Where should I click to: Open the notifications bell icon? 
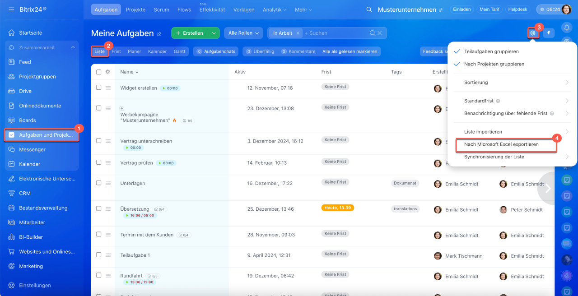click(x=566, y=28)
